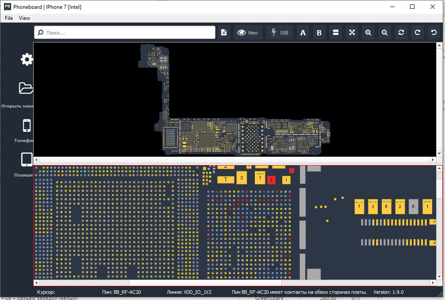Click the open folder icon in sidebar

[x=26, y=88]
